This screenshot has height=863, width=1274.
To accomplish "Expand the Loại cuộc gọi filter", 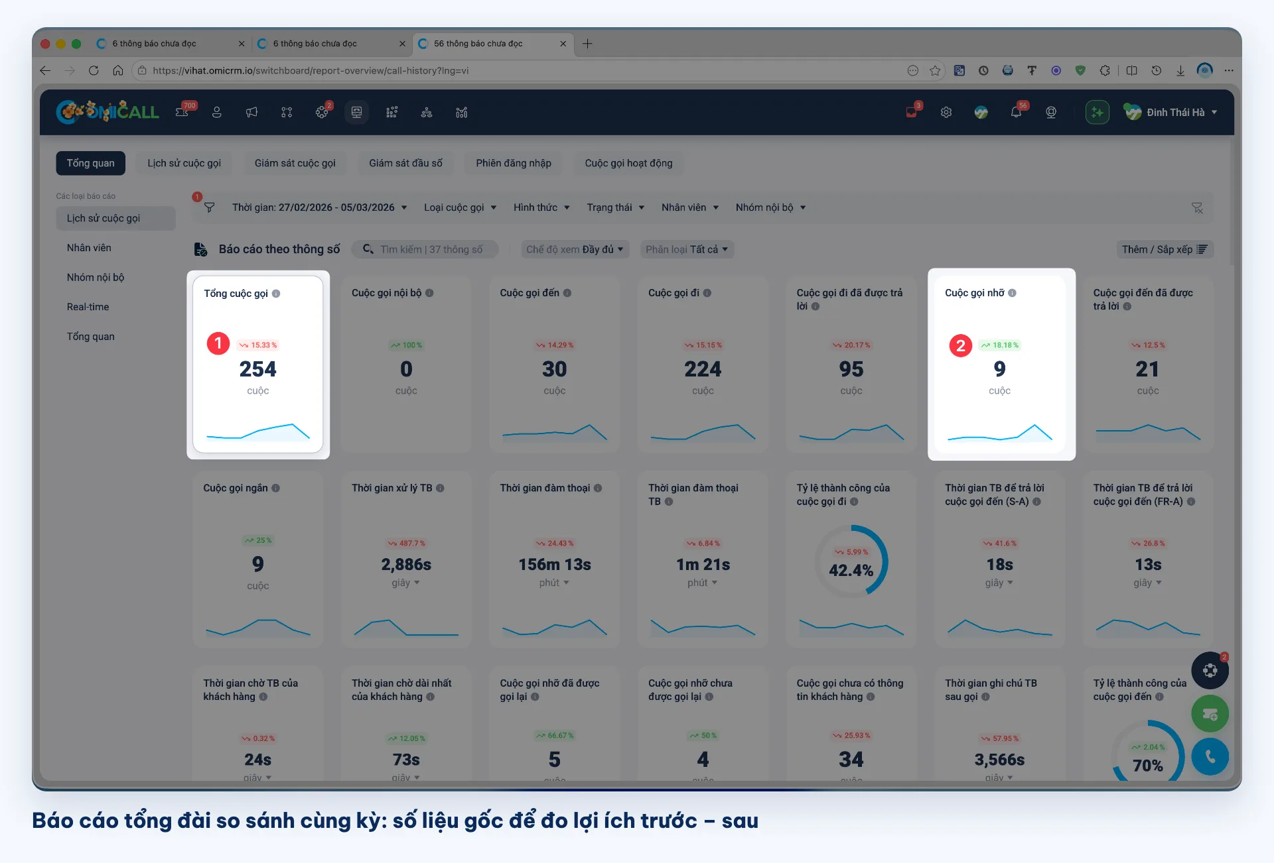I will click(x=460, y=207).
